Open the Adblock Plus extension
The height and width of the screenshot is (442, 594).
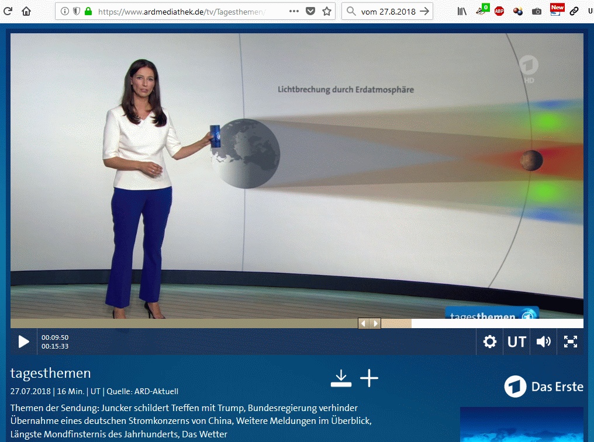click(499, 11)
